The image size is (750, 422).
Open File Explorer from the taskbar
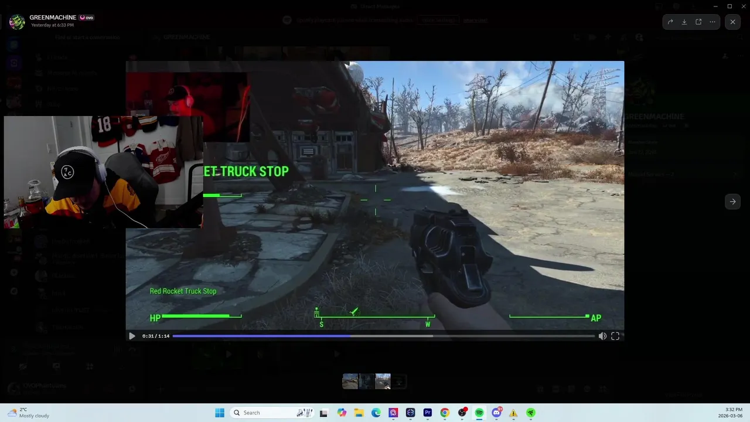359,413
